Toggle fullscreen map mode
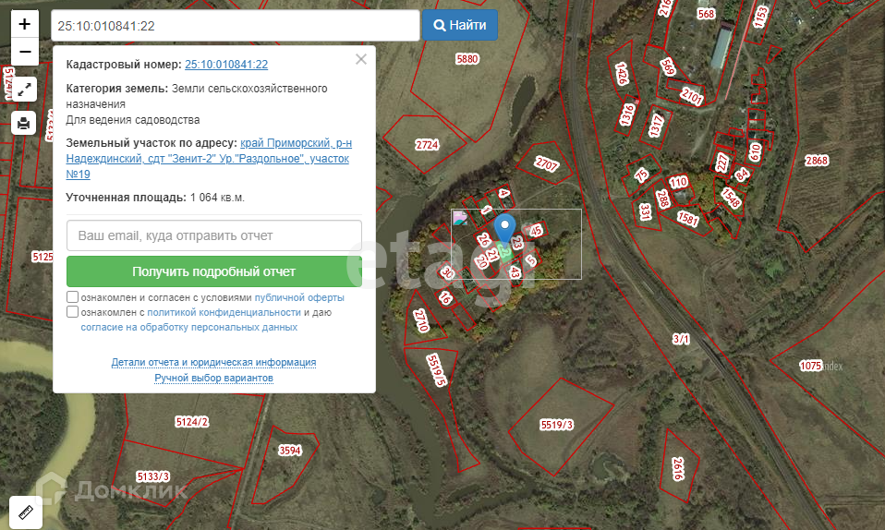This screenshot has height=530, width=885. (x=24, y=90)
